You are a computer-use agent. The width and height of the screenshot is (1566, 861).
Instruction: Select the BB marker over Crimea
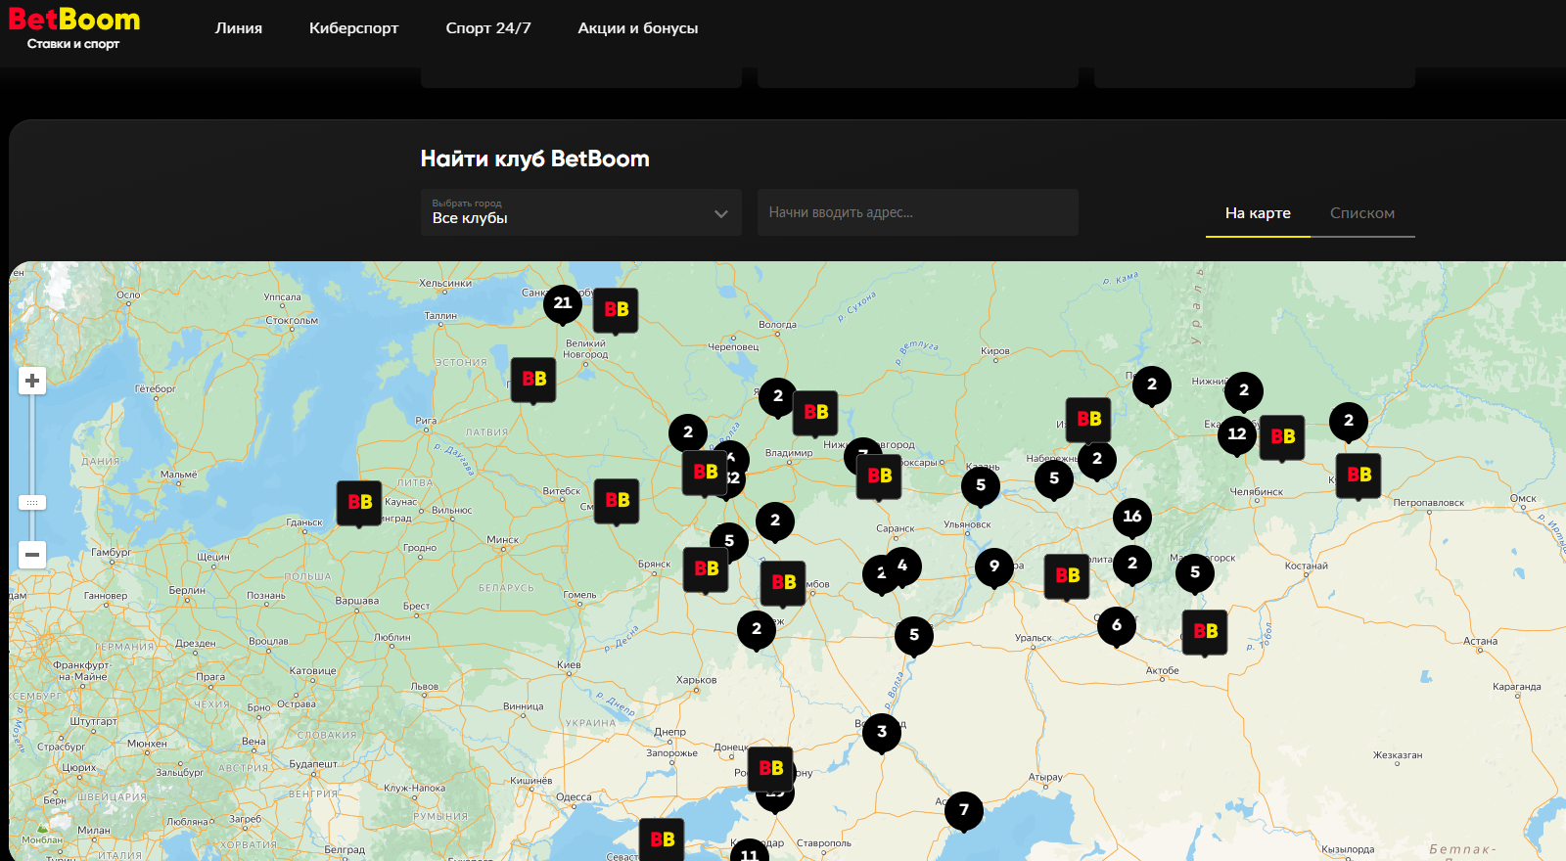(x=662, y=839)
